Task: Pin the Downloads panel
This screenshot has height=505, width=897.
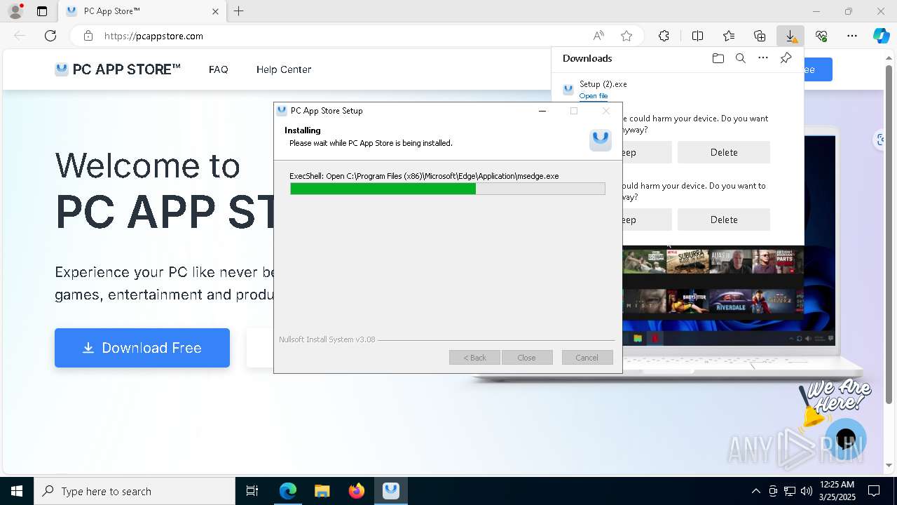Action: click(786, 58)
